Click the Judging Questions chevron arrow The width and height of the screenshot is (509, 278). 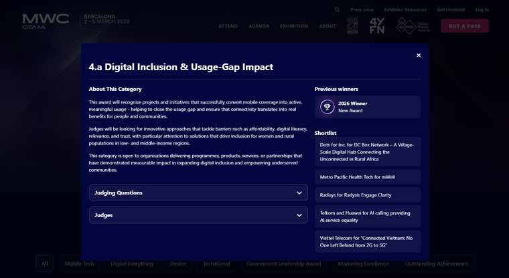tap(299, 192)
